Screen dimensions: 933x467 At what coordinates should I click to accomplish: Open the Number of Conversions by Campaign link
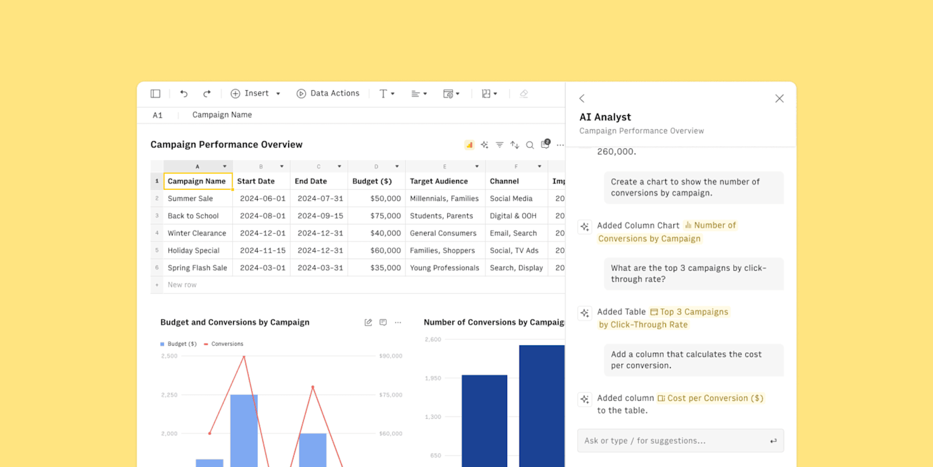667,232
